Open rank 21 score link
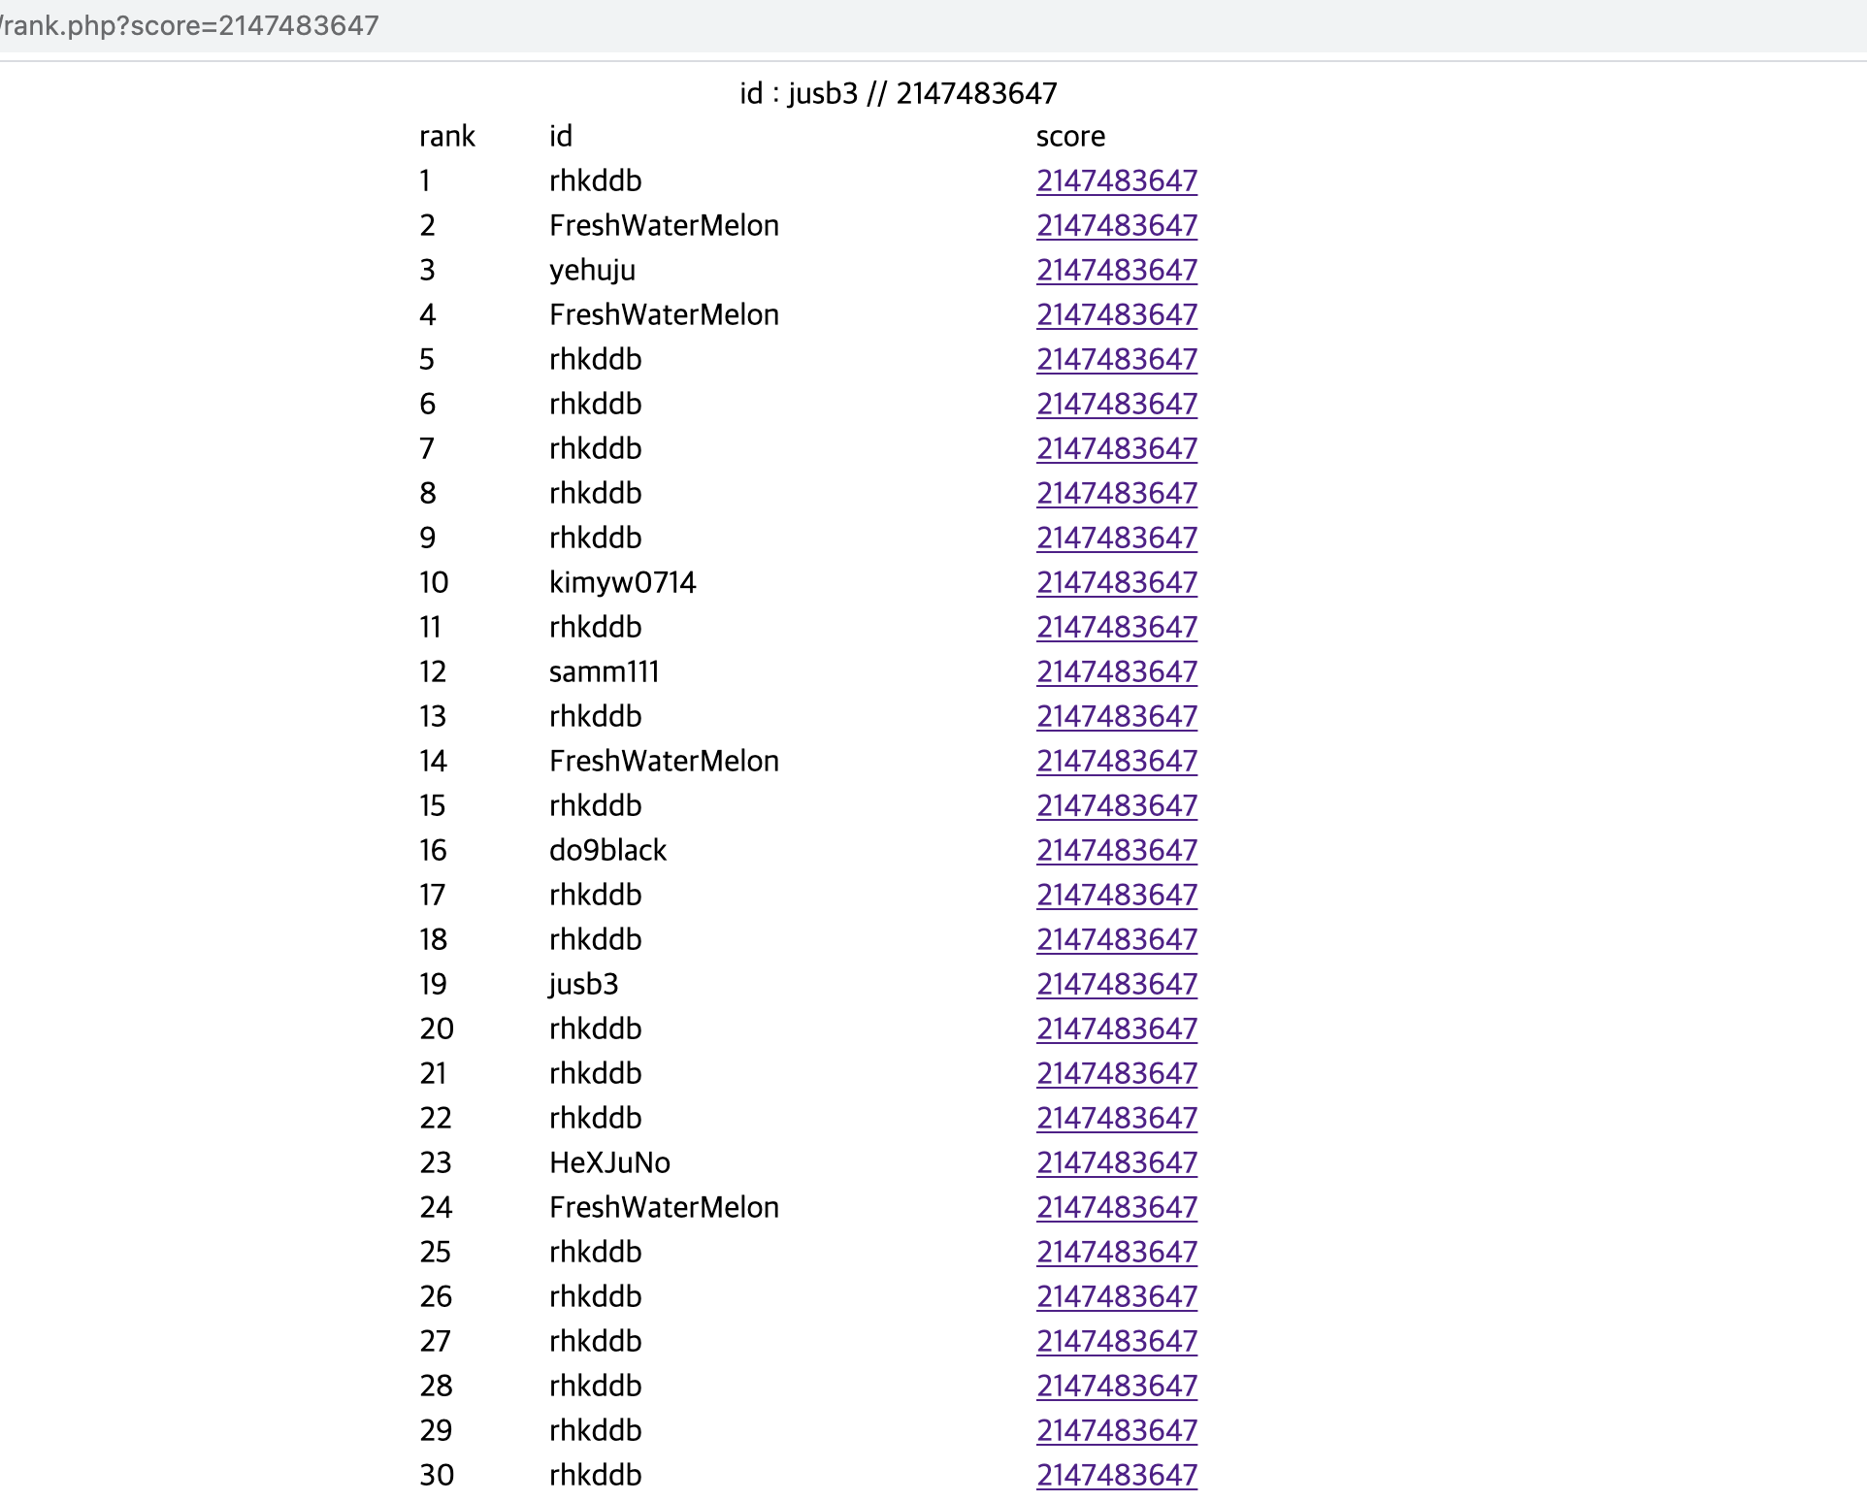1867x1502 pixels. pyautogui.click(x=1116, y=1073)
